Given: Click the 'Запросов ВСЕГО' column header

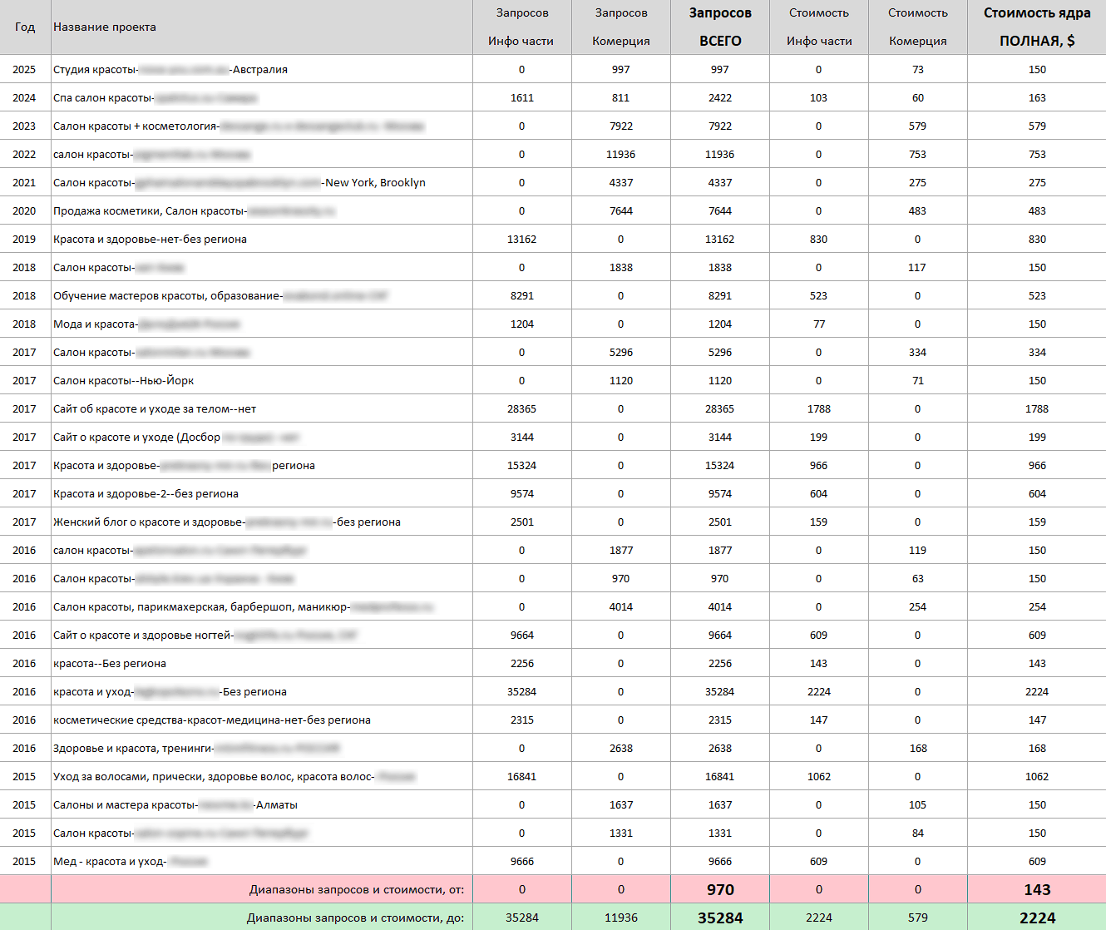Looking at the screenshot, I should pos(720,27).
